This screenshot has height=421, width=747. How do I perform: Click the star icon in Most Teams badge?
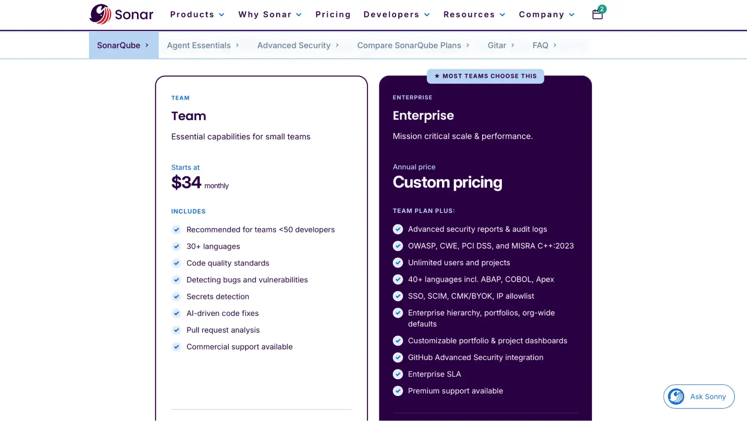[437, 76]
